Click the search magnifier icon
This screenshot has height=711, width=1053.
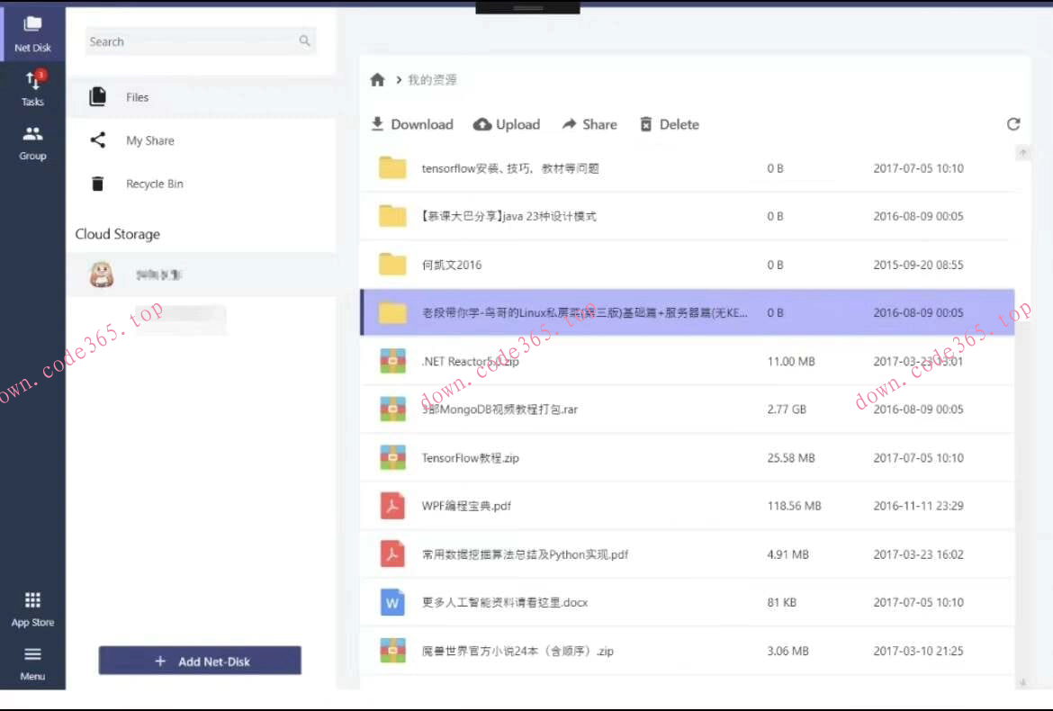tap(305, 41)
